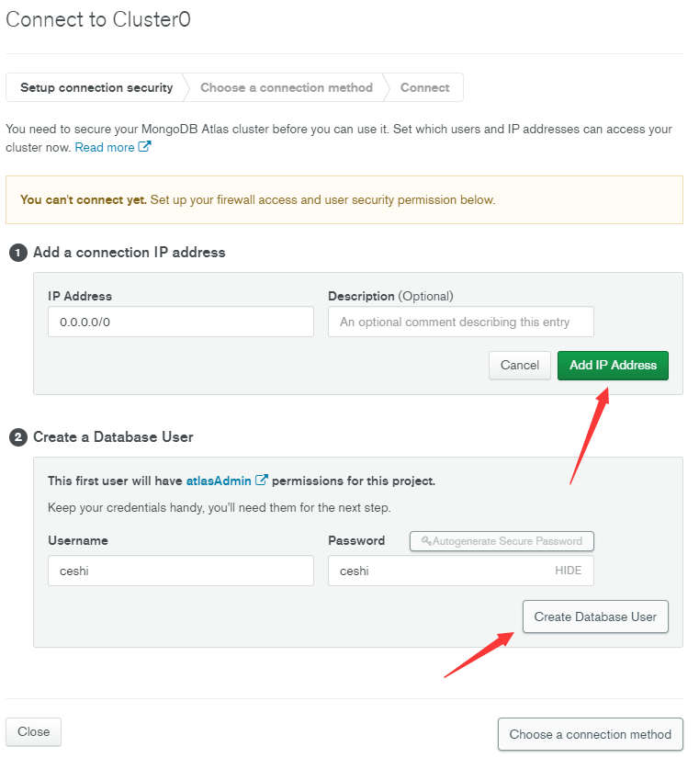Open the Read more link
This screenshot has height=758, width=699.
[x=105, y=147]
